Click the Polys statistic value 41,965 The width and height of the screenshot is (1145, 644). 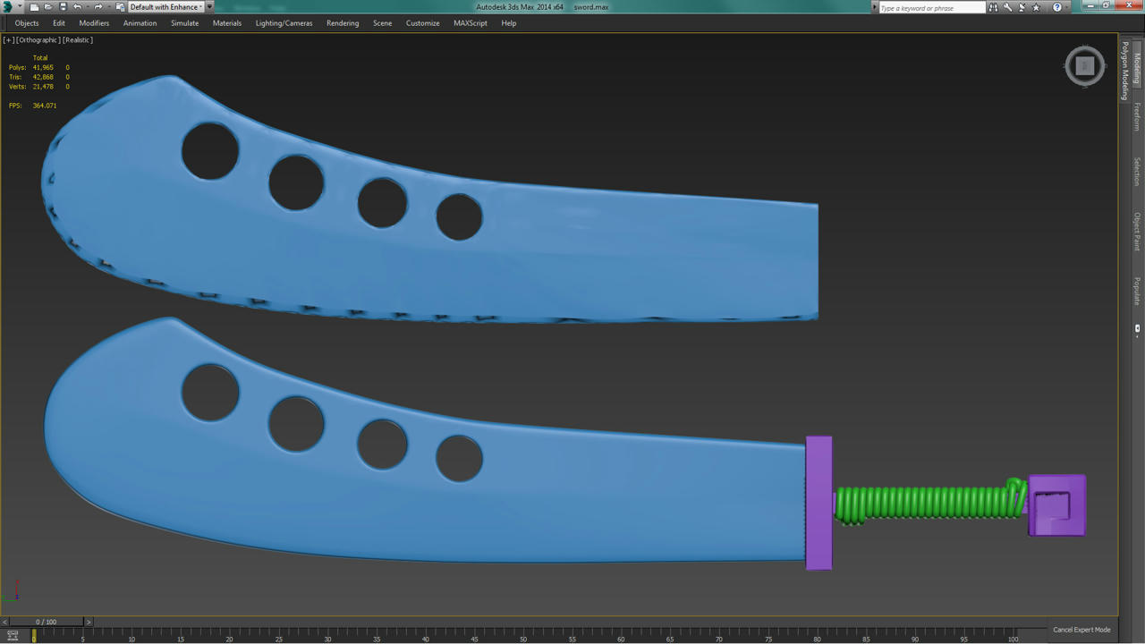(43, 67)
